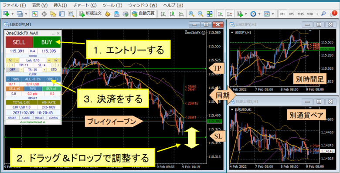Select the crosshair cursor tool
This screenshot has height=173, width=340.
click(x=44, y=14)
